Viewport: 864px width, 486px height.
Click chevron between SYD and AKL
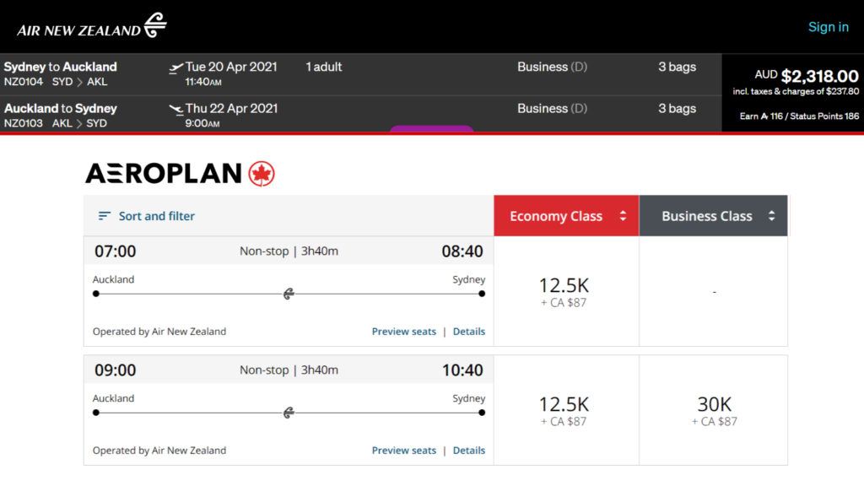80,82
